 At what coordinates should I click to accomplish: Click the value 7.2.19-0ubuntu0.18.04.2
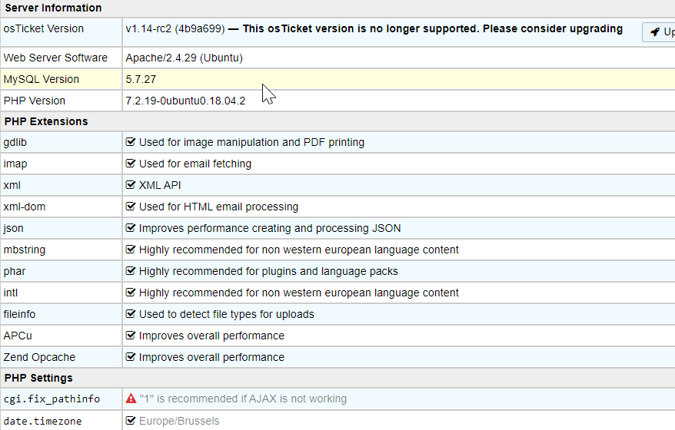click(185, 101)
